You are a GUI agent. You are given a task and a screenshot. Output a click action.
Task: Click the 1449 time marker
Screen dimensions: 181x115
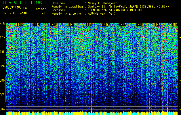pyautogui.click(x=157, y=25)
